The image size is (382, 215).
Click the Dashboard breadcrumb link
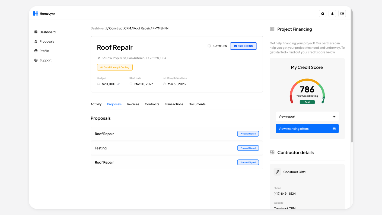[99, 28]
